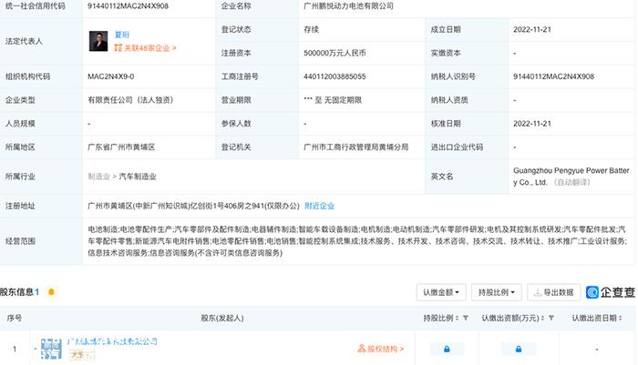Click the 序号 column header
The height and width of the screenshot is (365, 638).
coord(15,319)
